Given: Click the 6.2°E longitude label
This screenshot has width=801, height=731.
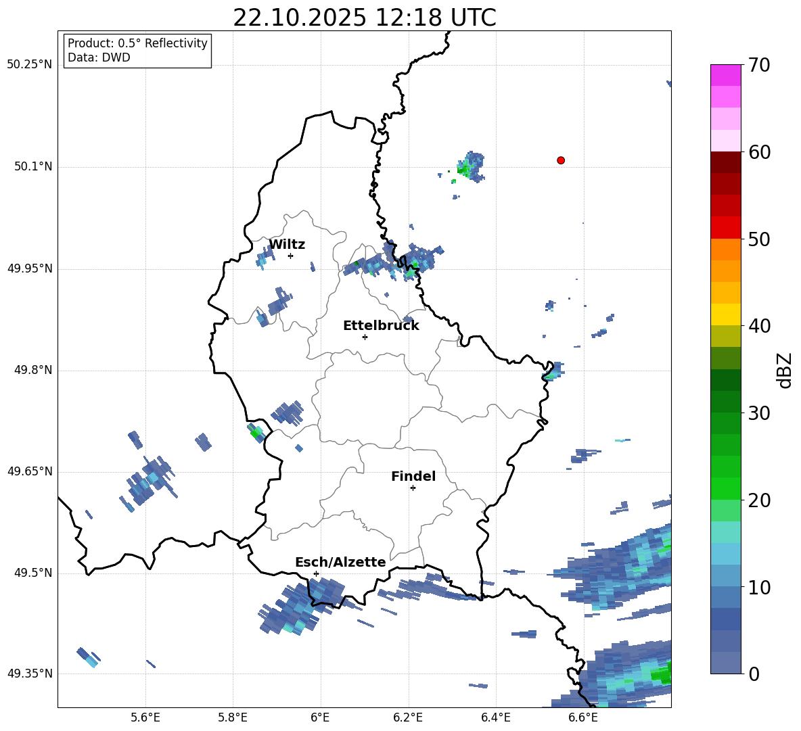Looking at the screenshot, I should 408,717.
